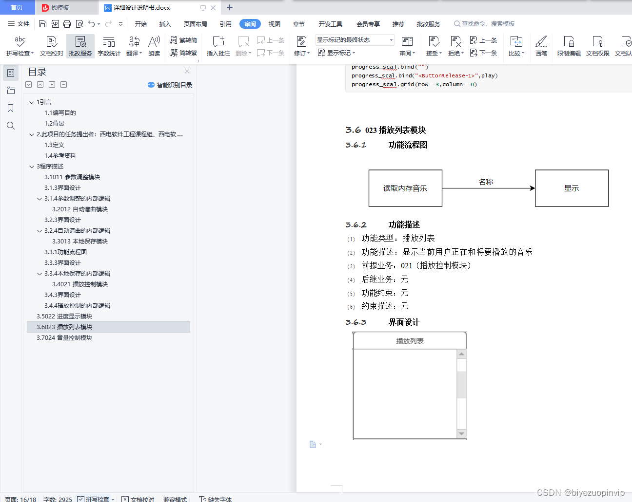The height and width of the screenshot is (502, 632).
Task: Click the outline icon in the sidebar
Action: coord(11,73)
